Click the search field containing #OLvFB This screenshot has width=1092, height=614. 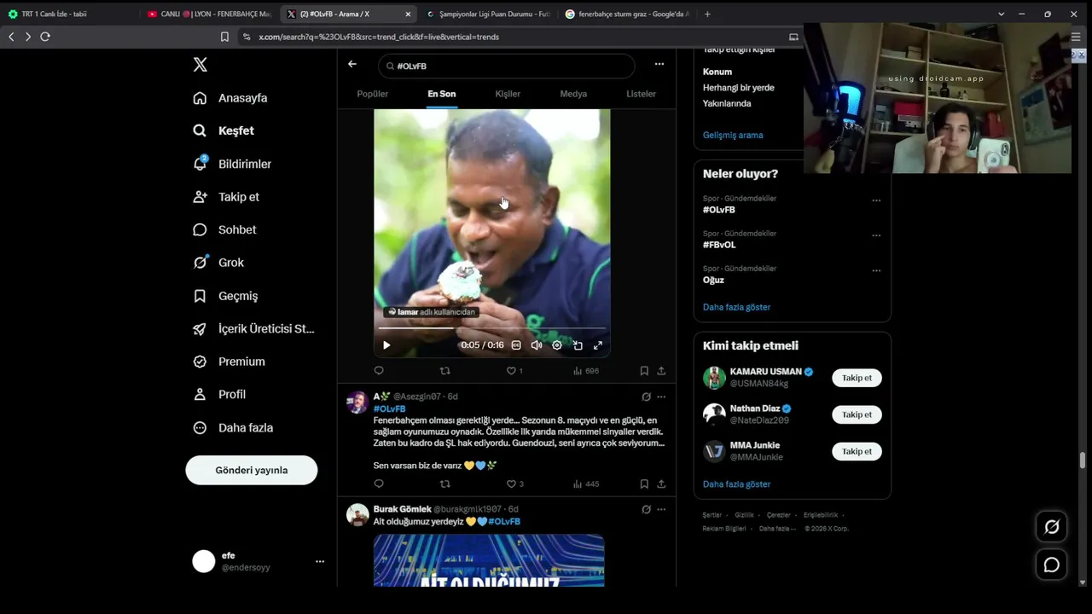click(x=507, y=66)
